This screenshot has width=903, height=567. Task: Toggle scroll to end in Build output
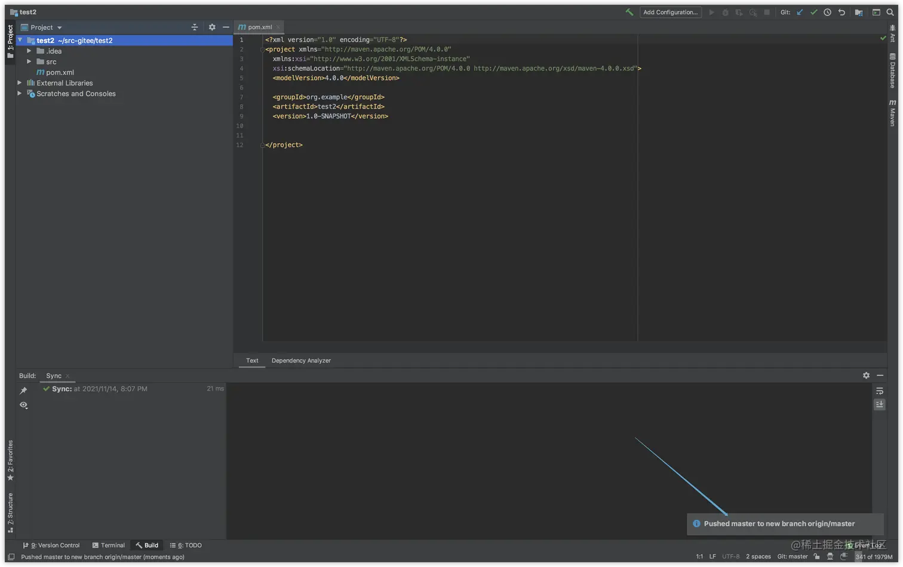(879, 404)
